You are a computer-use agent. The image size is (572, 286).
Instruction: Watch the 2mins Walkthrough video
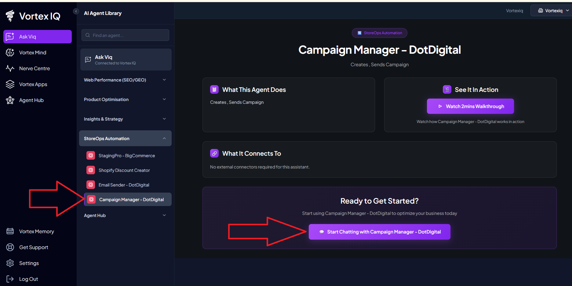point(470,106)
